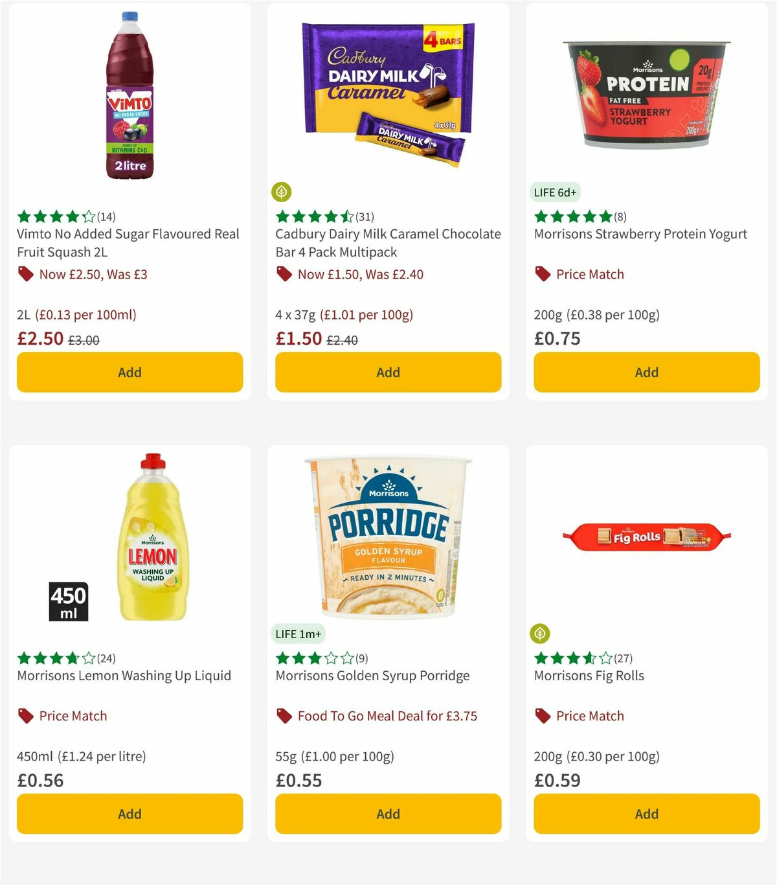Open the (31) reviews link for Cadbury Dairy Milk
777x885 pixels.
[x=365, y=216]
